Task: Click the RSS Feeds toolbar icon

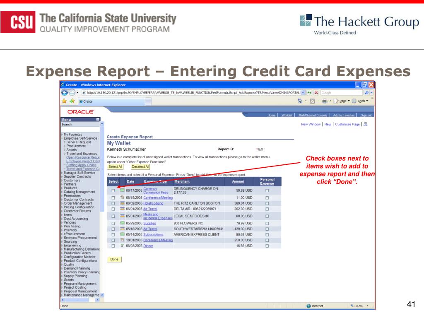Action: click(x=312, y=101)
